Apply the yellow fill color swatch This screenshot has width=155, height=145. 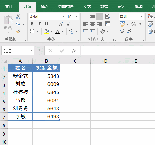pos(46,31)
